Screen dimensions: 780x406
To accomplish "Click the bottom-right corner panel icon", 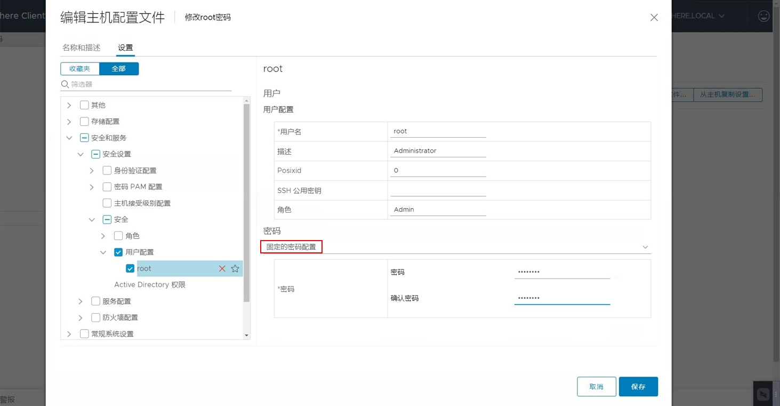I will 763,394.
